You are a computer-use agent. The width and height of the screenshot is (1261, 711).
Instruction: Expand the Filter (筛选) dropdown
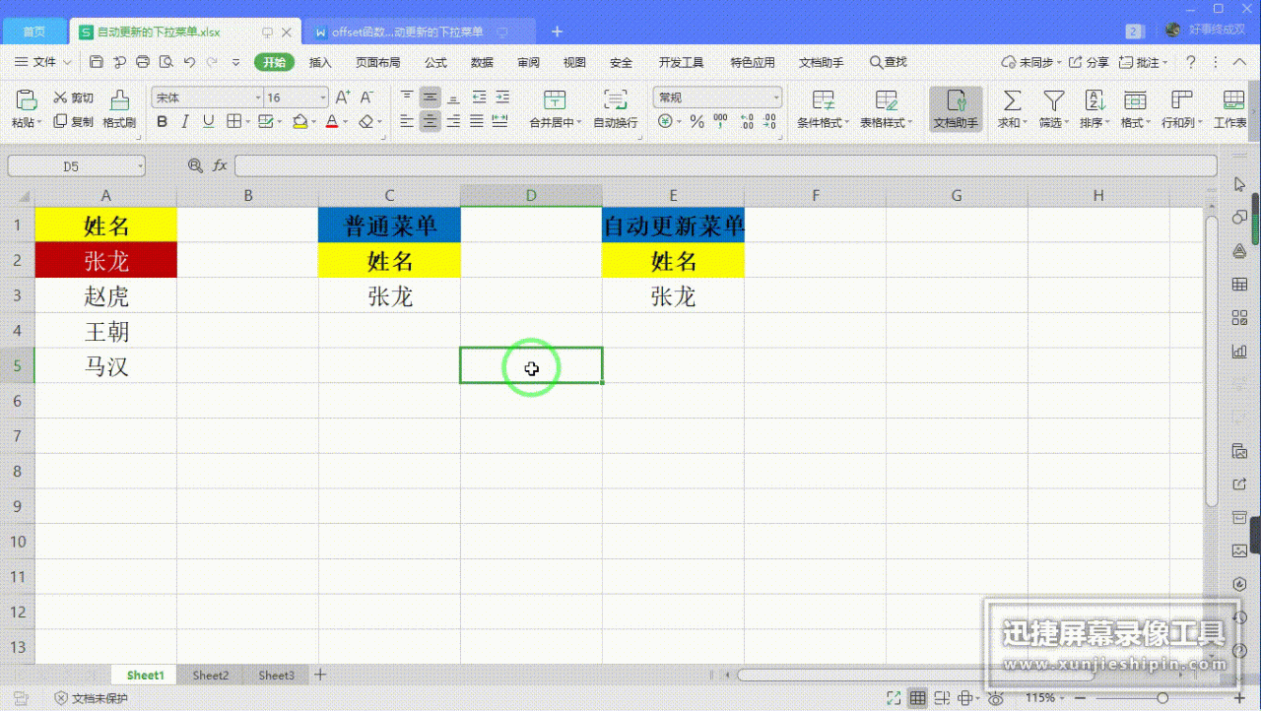click(x=1066, y=123)
